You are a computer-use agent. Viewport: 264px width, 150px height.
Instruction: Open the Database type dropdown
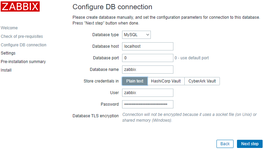[x=136, y=35]
